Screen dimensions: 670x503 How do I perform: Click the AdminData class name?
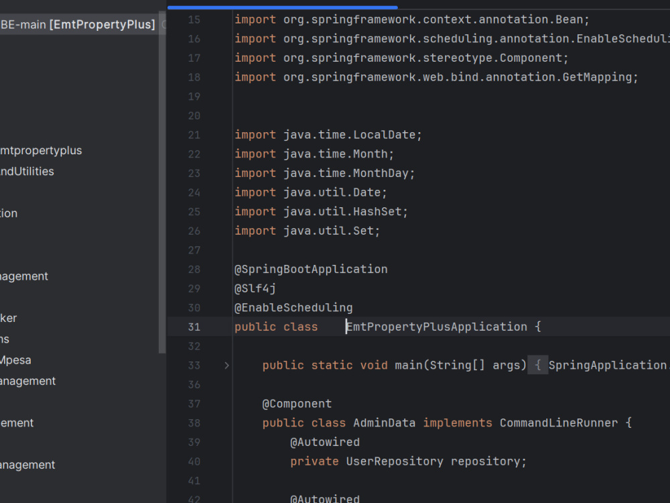pos(384,423)
